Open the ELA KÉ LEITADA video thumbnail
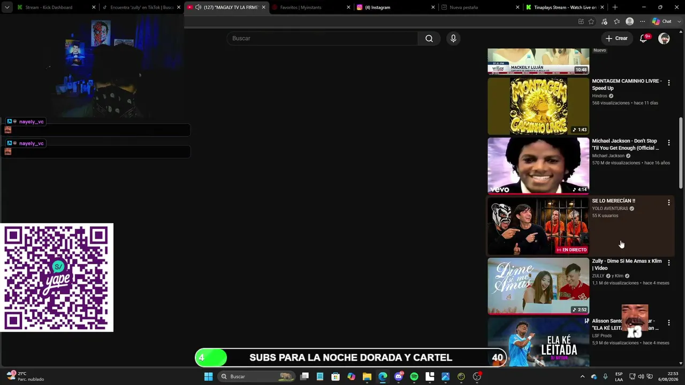Screen dimensions: 685x385 coord(538,342)
